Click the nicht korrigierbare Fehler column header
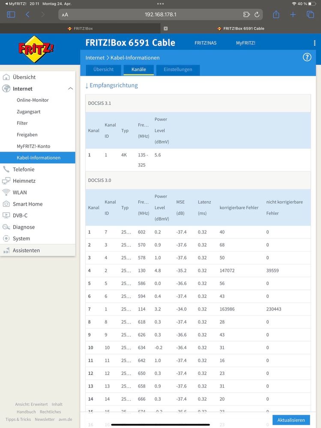Screen dimensions: 321x428 point(285,207)
